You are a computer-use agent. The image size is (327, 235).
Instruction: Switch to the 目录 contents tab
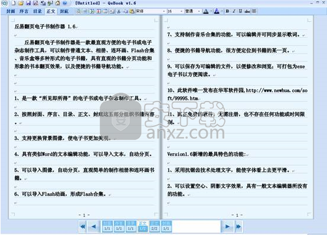(x=38, y=11)
